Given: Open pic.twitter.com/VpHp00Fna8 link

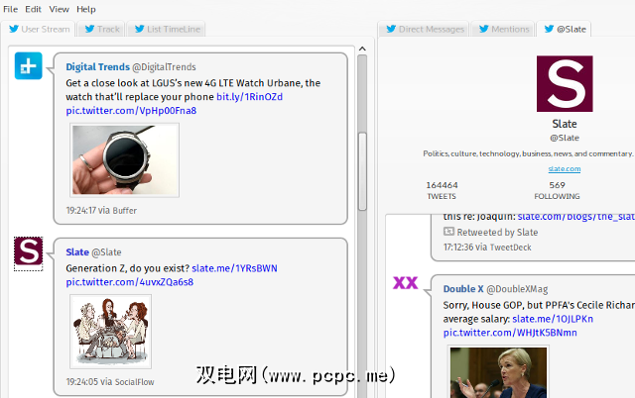Looking at the screenshot, I should [x=131, y=111].
